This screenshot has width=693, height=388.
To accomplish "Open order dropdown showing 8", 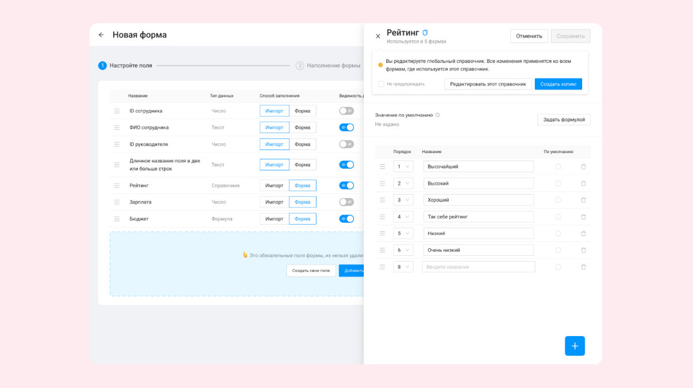I will [403, 267].
